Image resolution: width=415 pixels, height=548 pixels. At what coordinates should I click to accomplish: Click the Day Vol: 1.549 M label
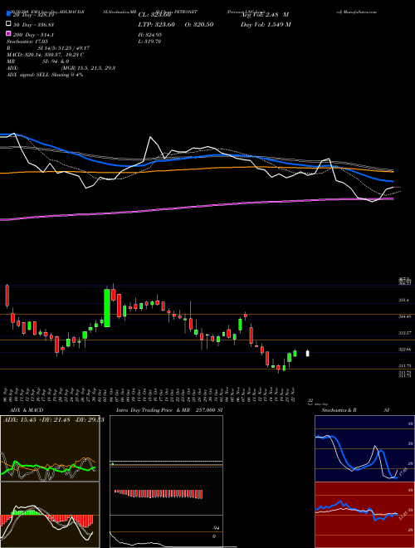pyautogui.click(x=266, y=24)
